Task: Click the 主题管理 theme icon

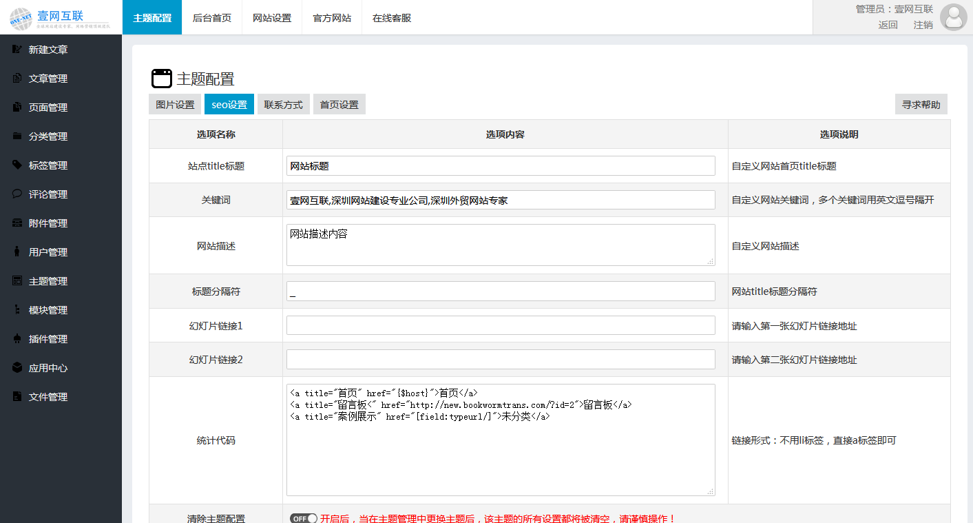Action: click(x=17, y=281)
